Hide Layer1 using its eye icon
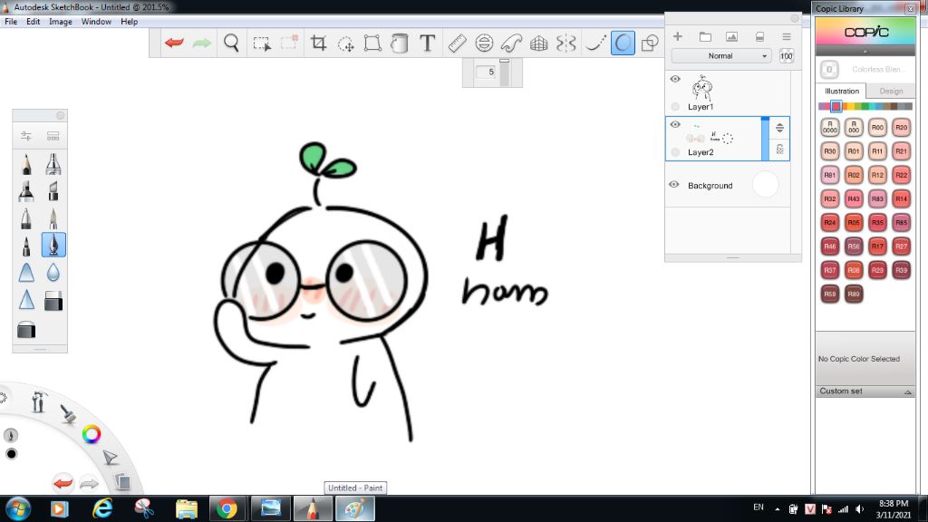The width and height of the screenshot is (928, 522). pos(675,79)
